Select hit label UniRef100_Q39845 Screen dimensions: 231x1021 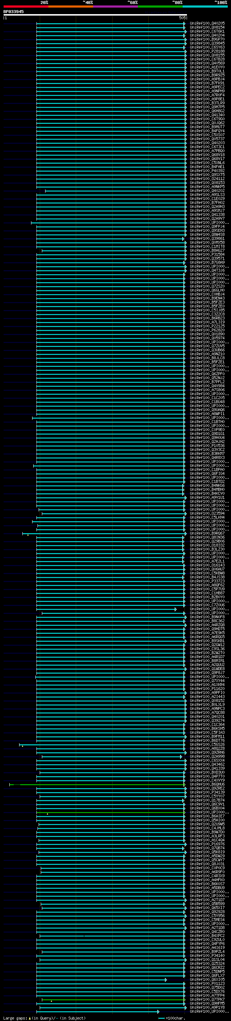[x=207, y=43]
